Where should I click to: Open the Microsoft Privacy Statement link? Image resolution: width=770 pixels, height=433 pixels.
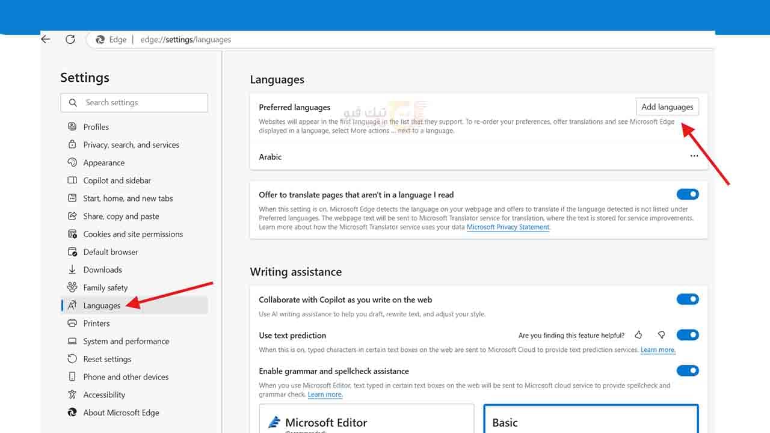pyautogui.click(x=508, y=227)
